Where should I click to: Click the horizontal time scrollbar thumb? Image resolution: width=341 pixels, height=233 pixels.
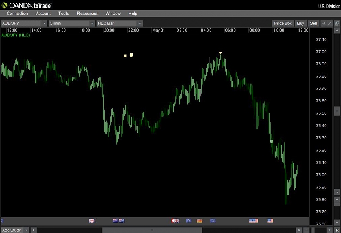pyautogui.click(x=152, y=230)
